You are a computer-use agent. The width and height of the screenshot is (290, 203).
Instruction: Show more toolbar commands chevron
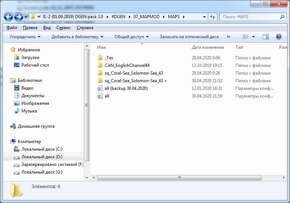tap(229, 36)
